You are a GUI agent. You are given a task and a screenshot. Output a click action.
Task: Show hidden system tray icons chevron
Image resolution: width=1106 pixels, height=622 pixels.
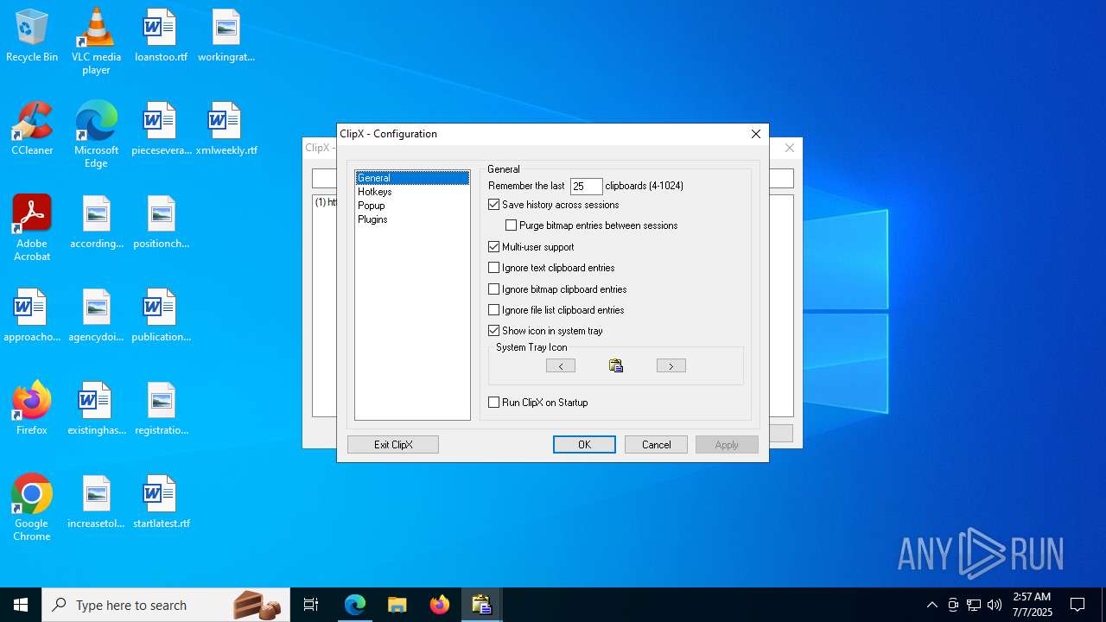pyautogui.click(x=931, y=605)
